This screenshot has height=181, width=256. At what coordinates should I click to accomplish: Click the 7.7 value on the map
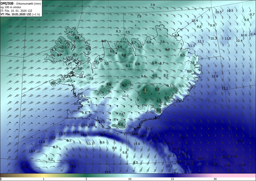70,81
